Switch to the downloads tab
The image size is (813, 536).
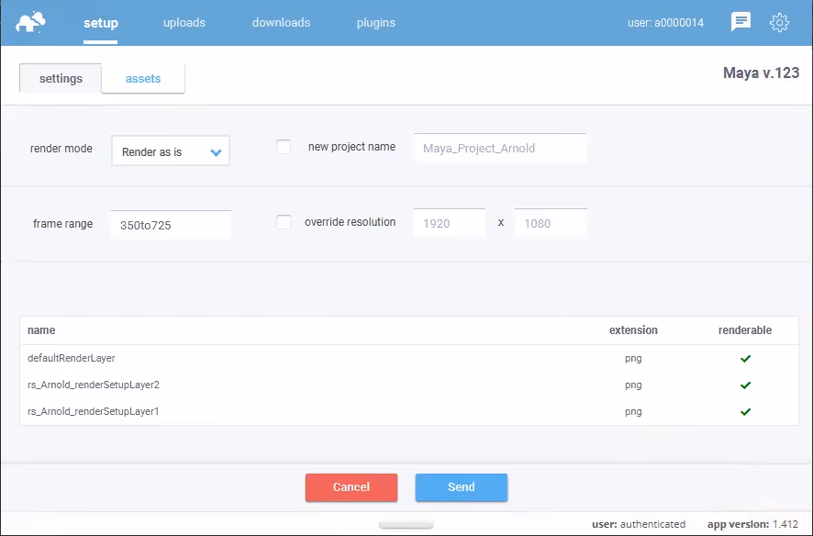click(281, 23)
